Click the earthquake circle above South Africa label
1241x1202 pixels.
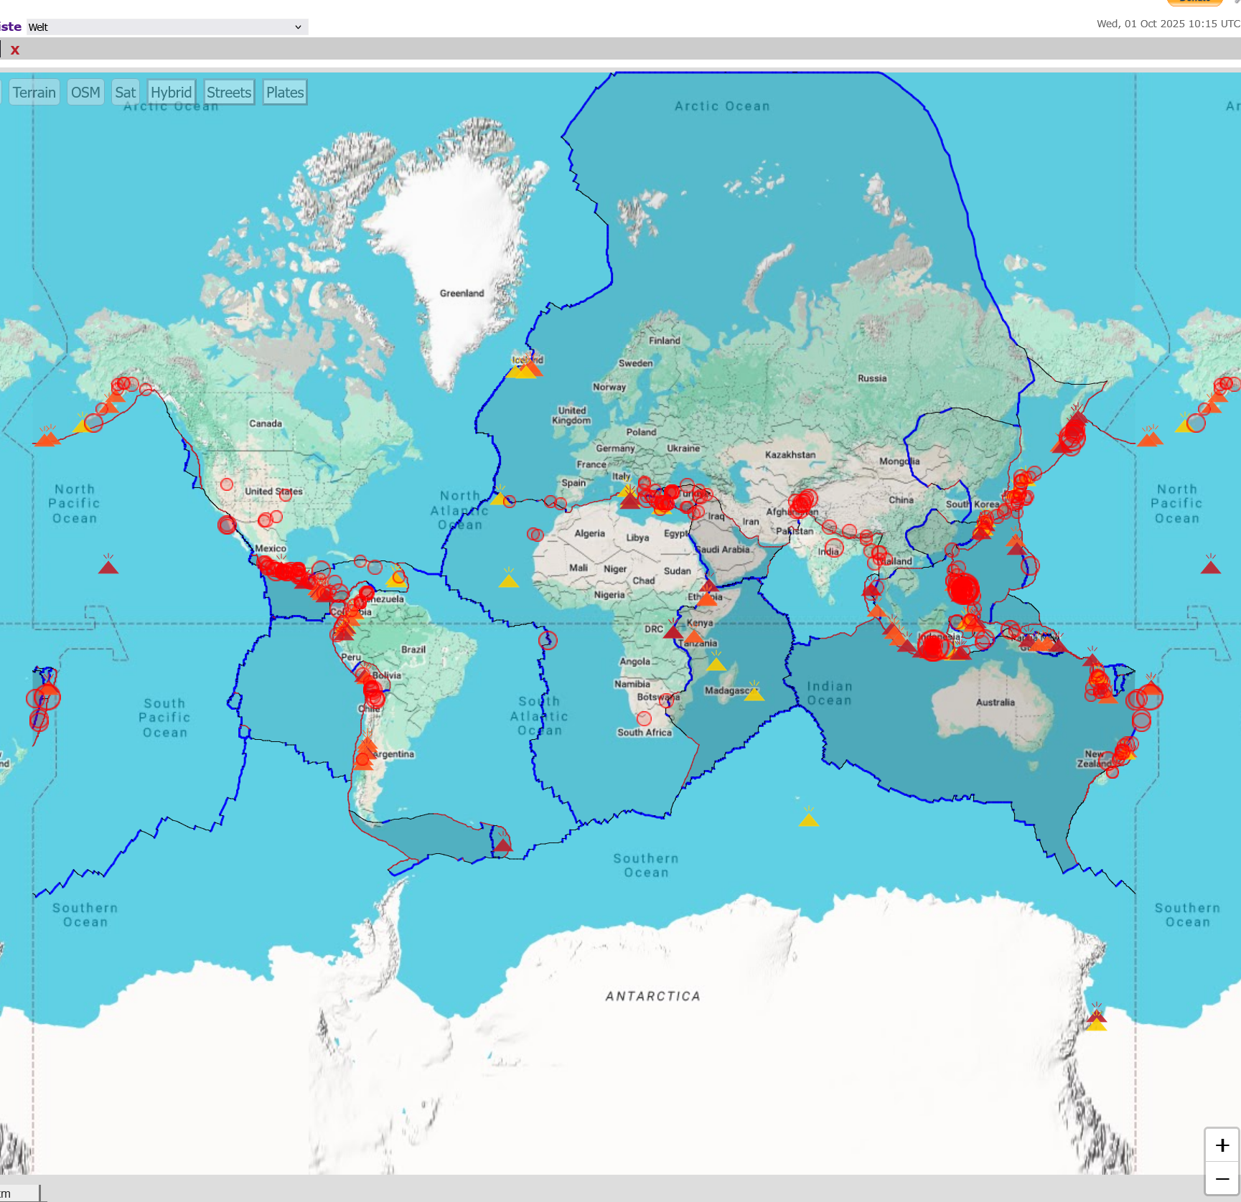644,718
